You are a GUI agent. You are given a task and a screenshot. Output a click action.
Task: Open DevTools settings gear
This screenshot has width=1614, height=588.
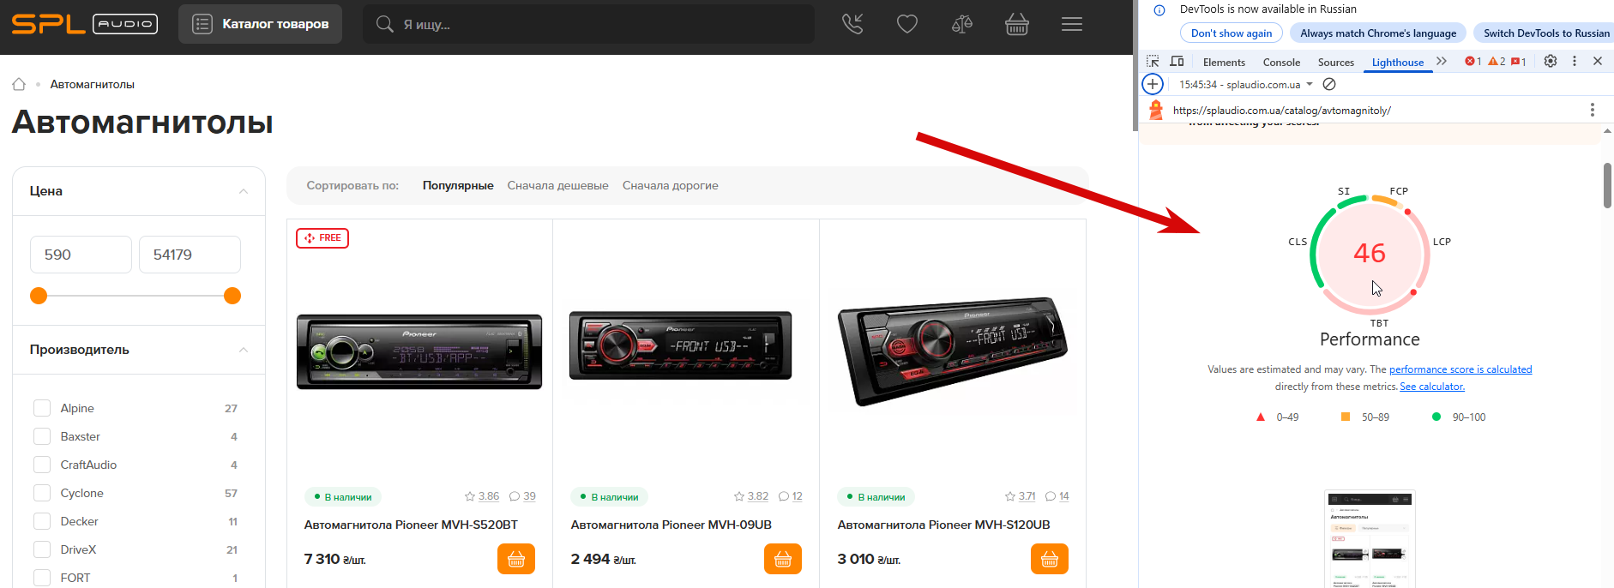click(1551, 61)
